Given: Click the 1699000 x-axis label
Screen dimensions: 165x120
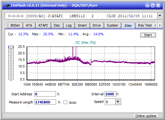Looking at the screenshot, I should 151,84.
